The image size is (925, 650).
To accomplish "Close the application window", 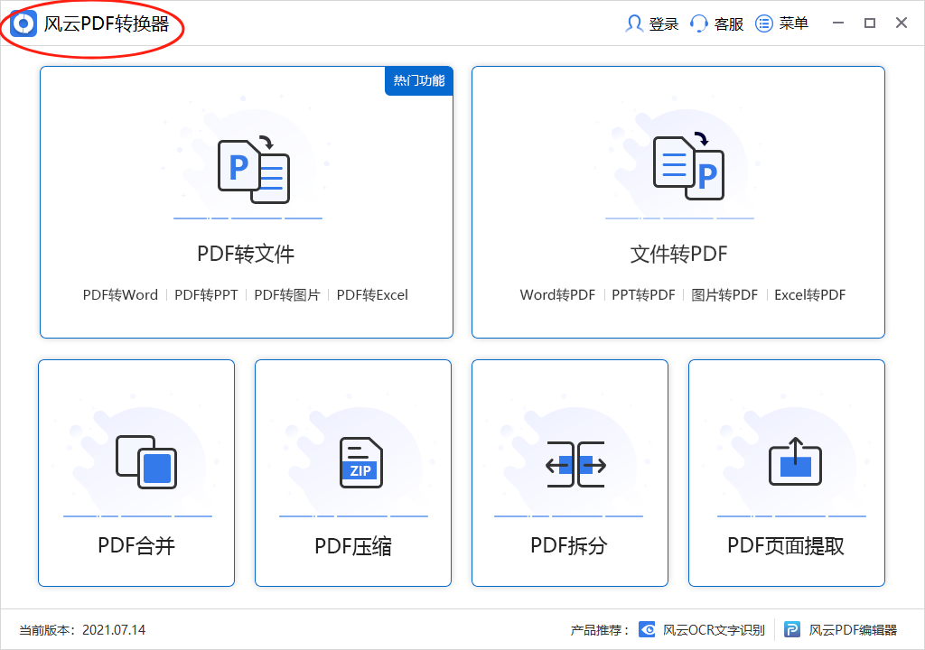I will 902,23.
